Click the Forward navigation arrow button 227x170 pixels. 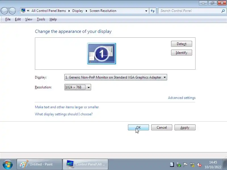(12, 11)
